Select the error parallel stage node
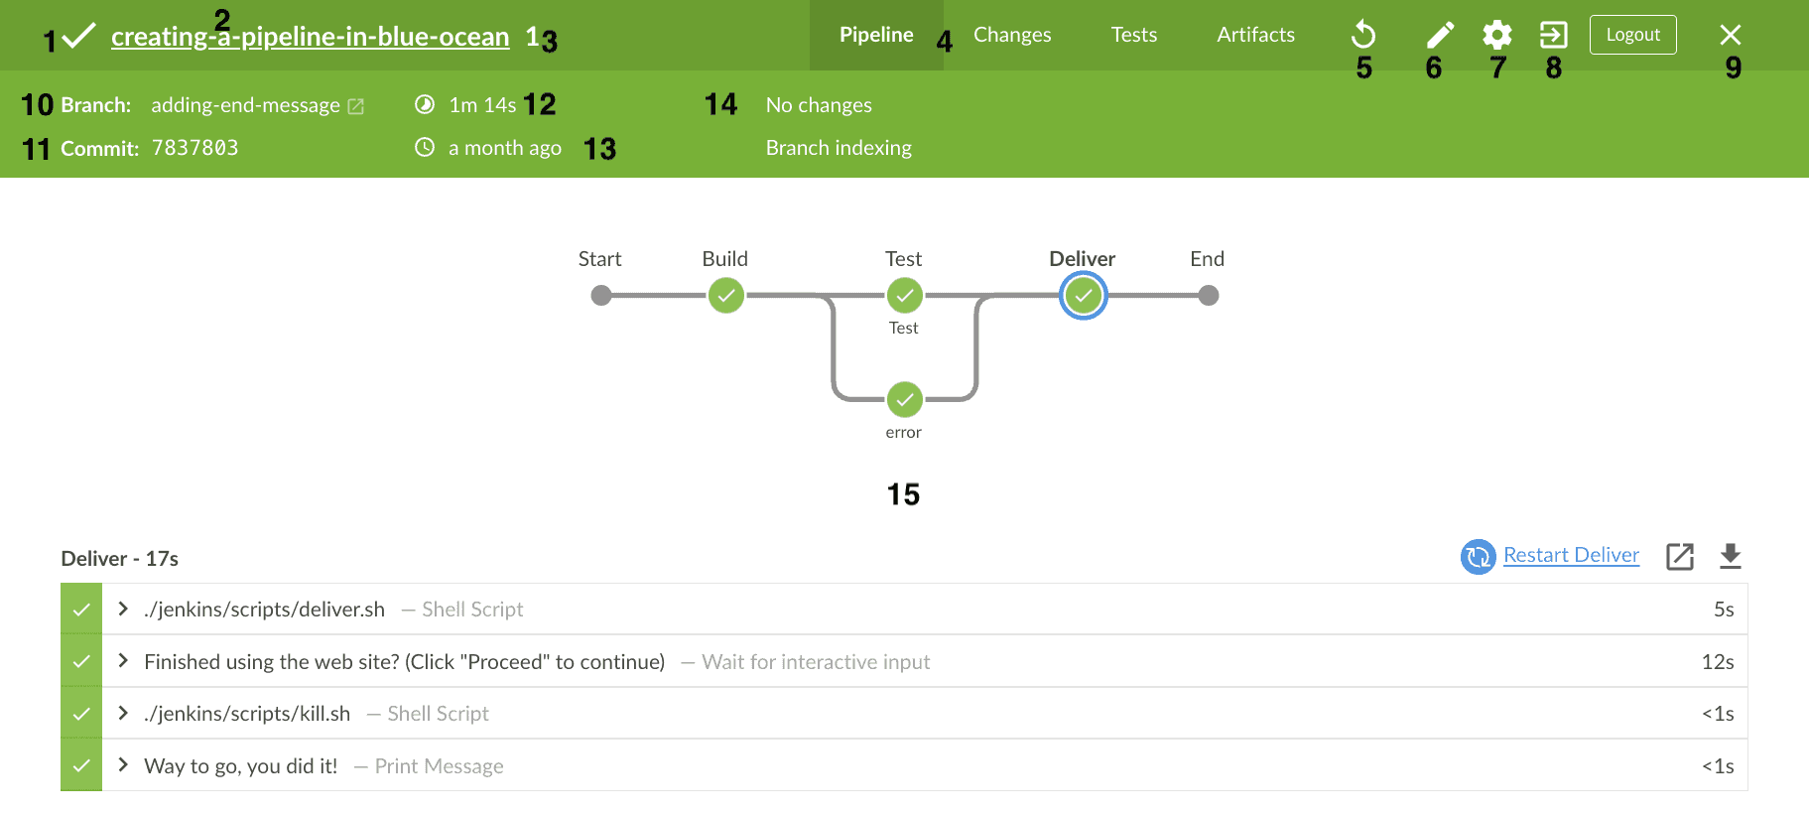This screenshot has height=816, width=1809. (x=903, y=400)
